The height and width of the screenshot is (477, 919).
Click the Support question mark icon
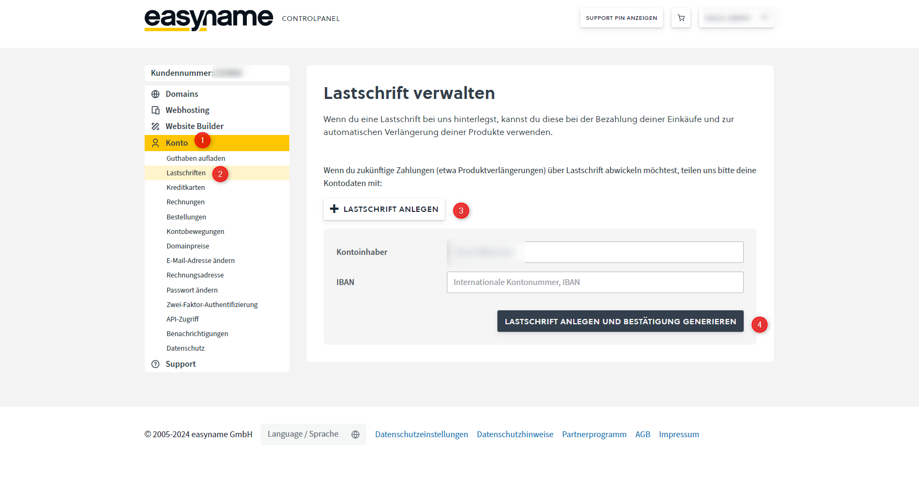155,364
